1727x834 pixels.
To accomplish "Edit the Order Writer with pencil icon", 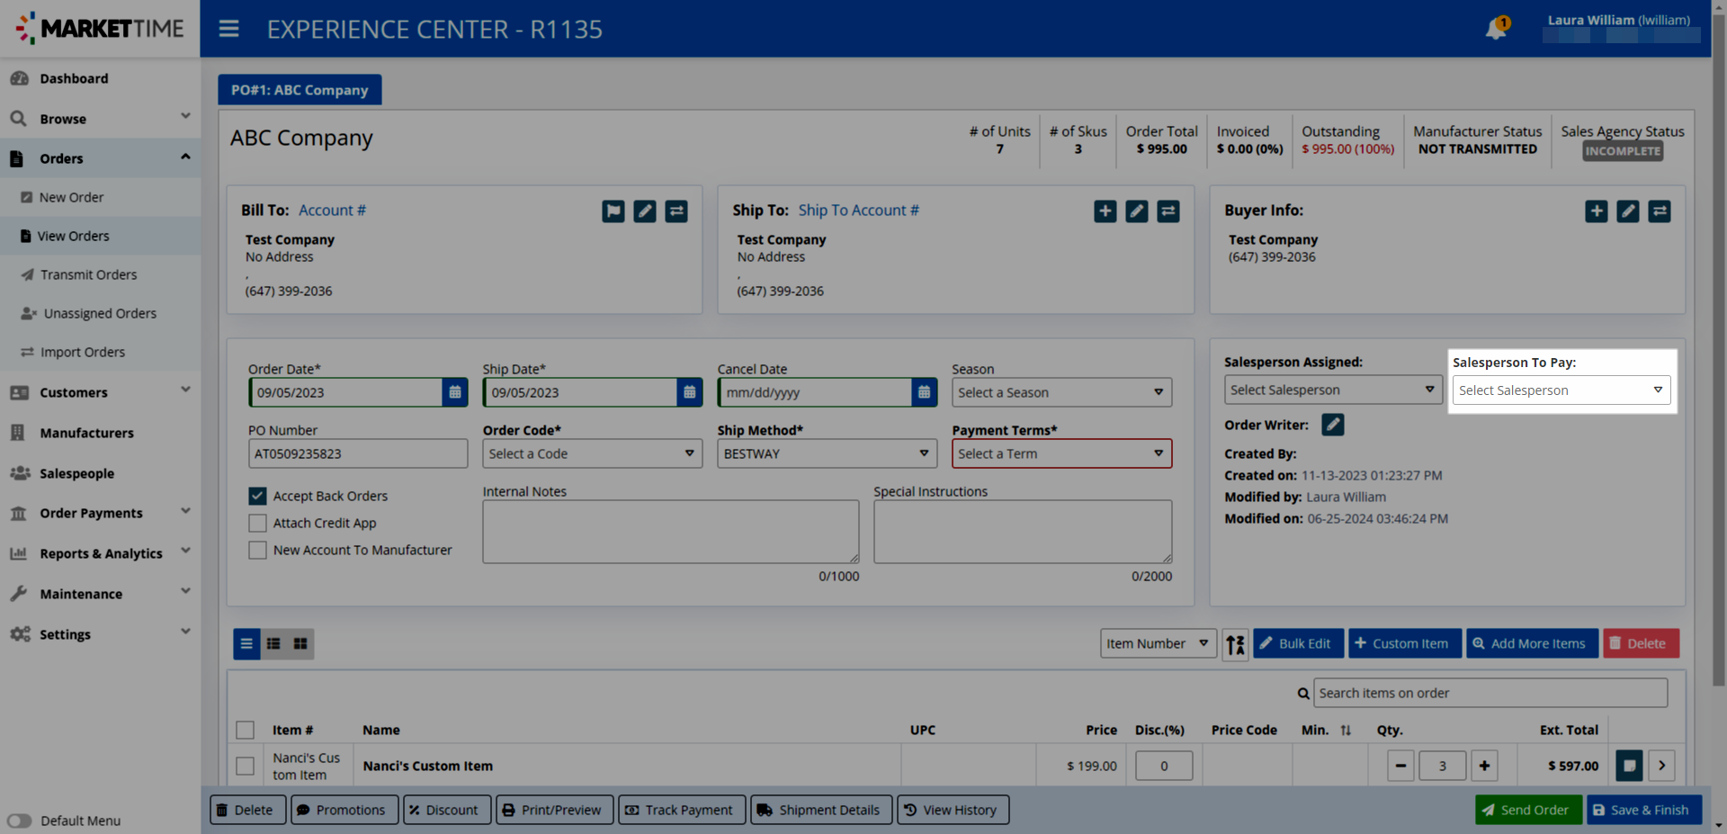I will point(1332,425).
